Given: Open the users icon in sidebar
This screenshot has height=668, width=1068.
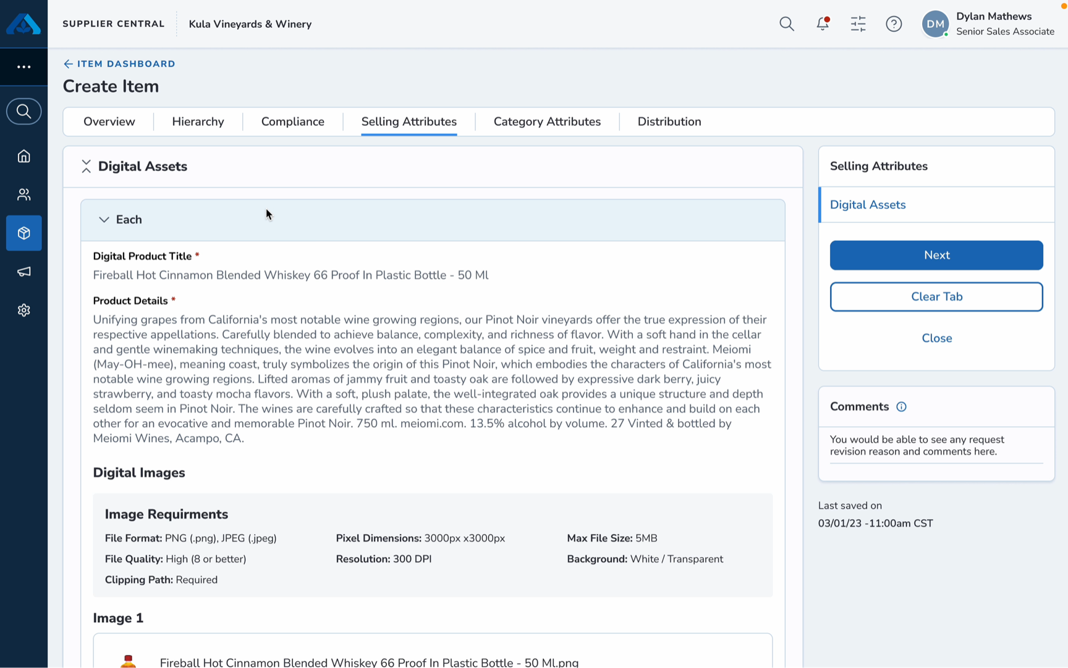Looking at the screenshot, I should 23,194.
